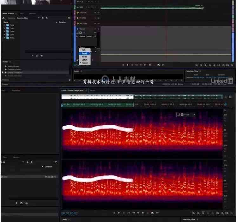Open the Default Output routing dropdown

point(86,36)
